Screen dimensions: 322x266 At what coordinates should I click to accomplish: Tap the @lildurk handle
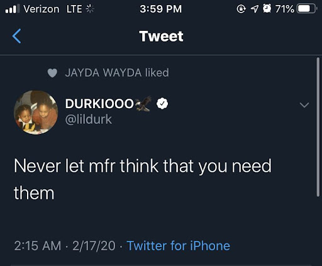coord(89,119)
